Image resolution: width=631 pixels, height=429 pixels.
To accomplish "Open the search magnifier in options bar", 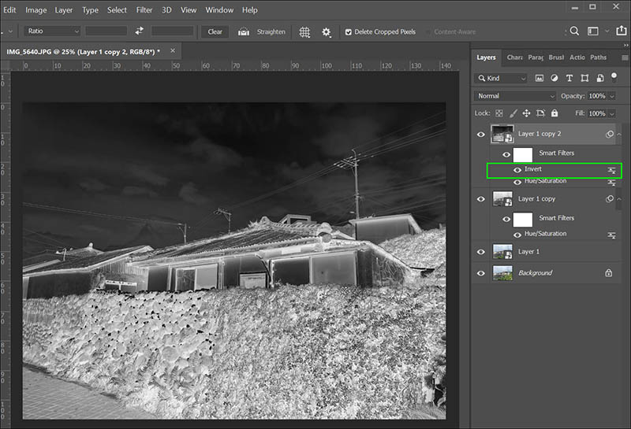I will coord(575,31).
